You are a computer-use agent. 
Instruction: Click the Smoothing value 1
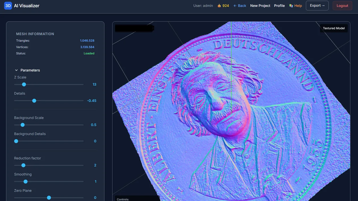click(x=95, y=181)
